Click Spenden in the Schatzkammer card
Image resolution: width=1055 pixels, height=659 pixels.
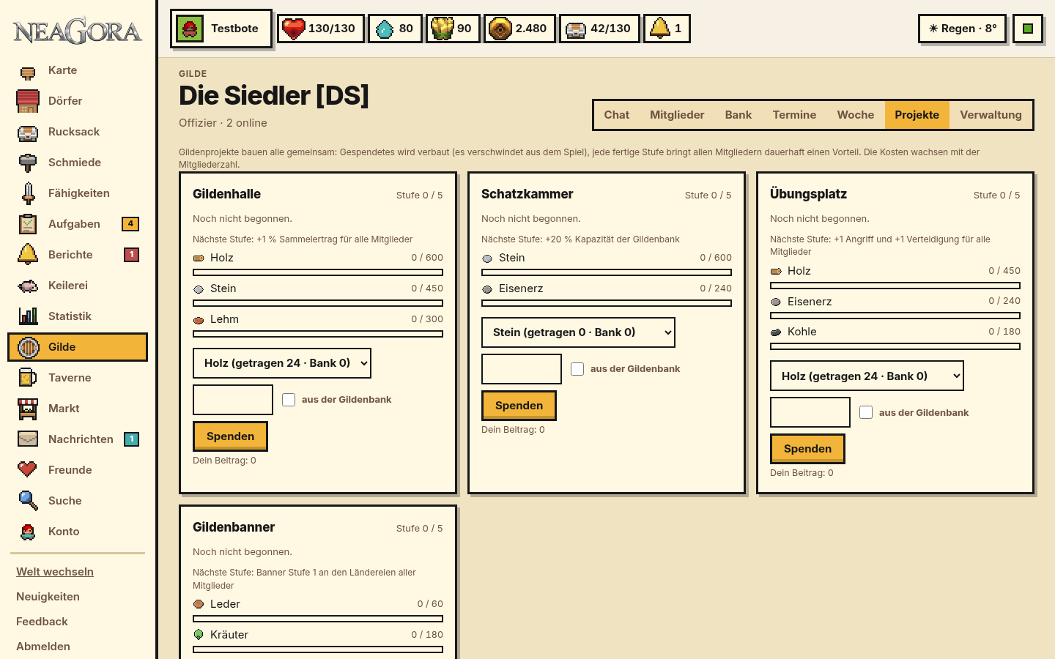(x=519, y=406)
